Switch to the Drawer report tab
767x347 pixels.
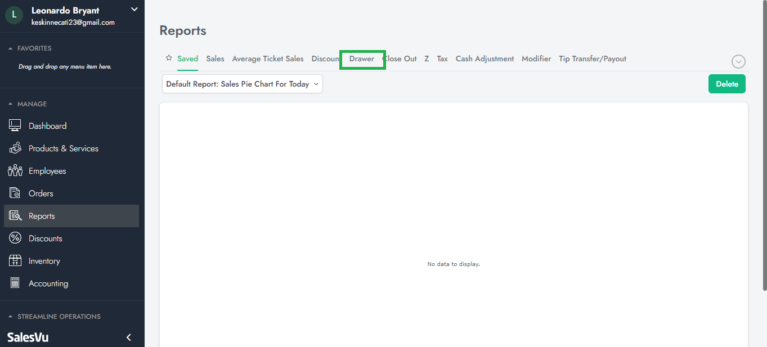tap(362, 58)
